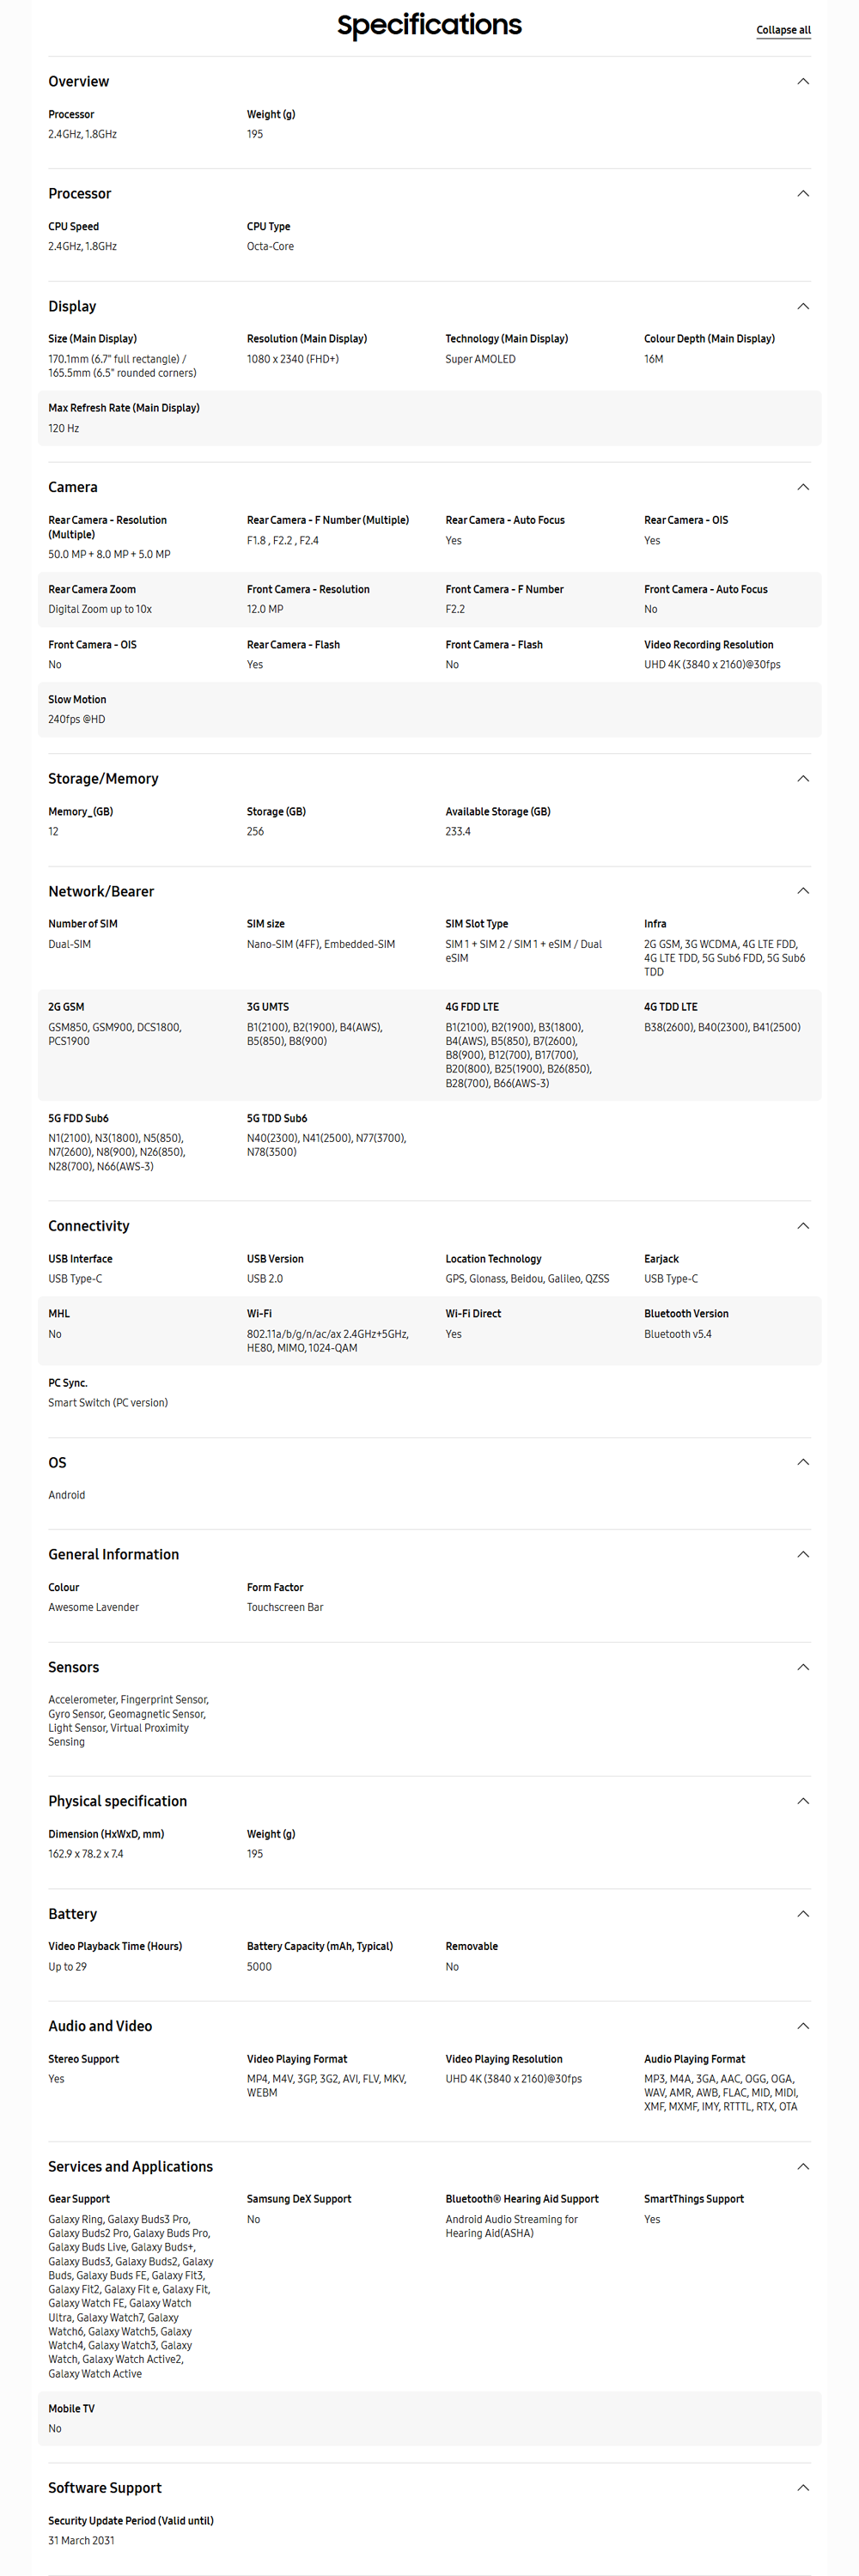859x2576 pixels.
Task: Collapse the Network/Bearer section chevron
Action: tap(802, 891)
